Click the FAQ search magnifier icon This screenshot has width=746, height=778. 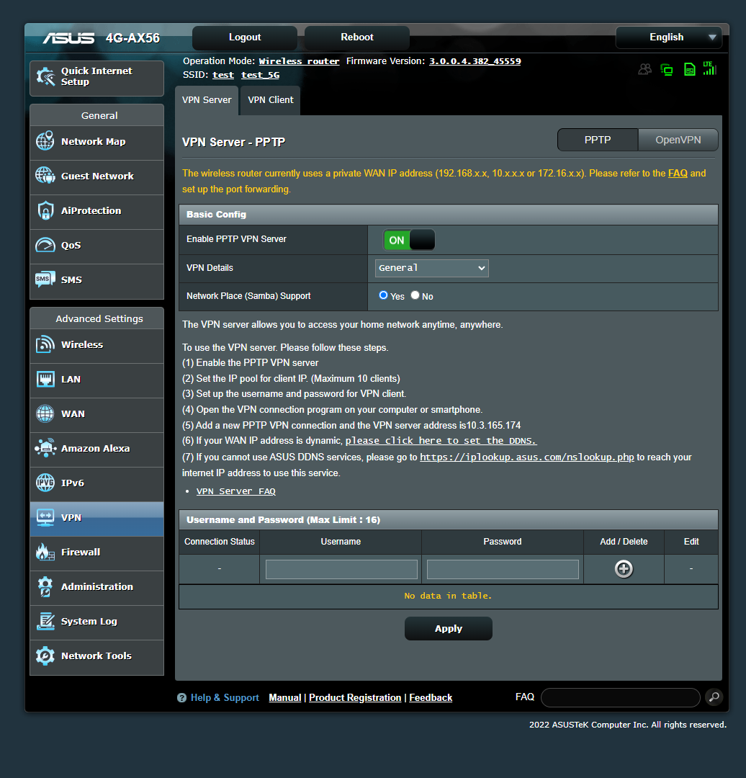coord(714,697)
